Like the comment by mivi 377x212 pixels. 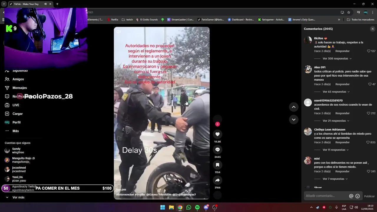(368, 171)
